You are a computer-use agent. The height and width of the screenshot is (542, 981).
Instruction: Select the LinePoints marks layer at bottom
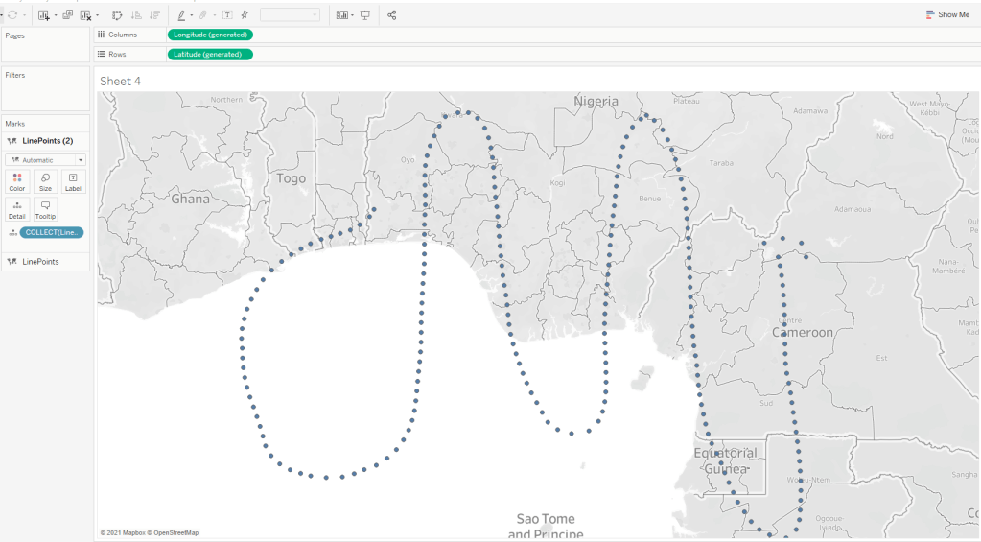40,262
